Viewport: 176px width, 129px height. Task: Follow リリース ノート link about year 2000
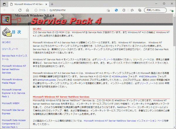pyautogui.click(x=147, y=83)
